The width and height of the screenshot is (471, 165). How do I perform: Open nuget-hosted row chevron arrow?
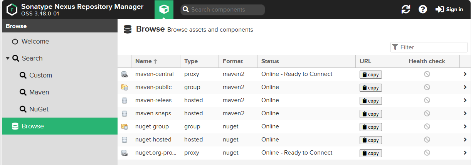[465, 140]
